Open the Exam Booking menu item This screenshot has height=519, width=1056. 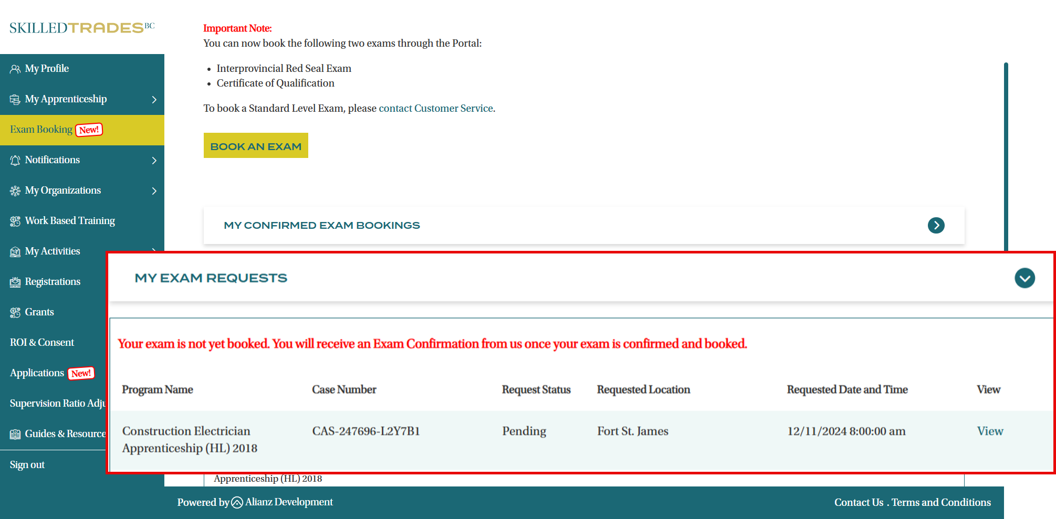tap(41, 130)
